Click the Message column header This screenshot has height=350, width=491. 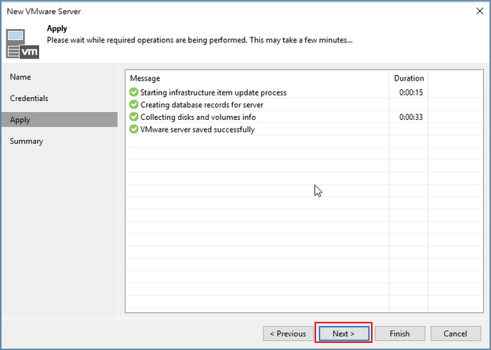pyautogui.click(x=145, y=78)
